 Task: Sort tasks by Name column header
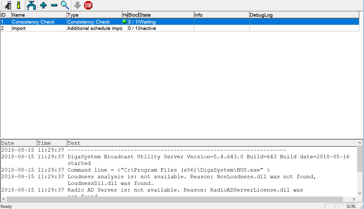tap(39, 15)
